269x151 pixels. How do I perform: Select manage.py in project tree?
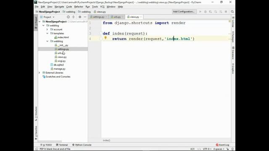(x=58, y=69)
